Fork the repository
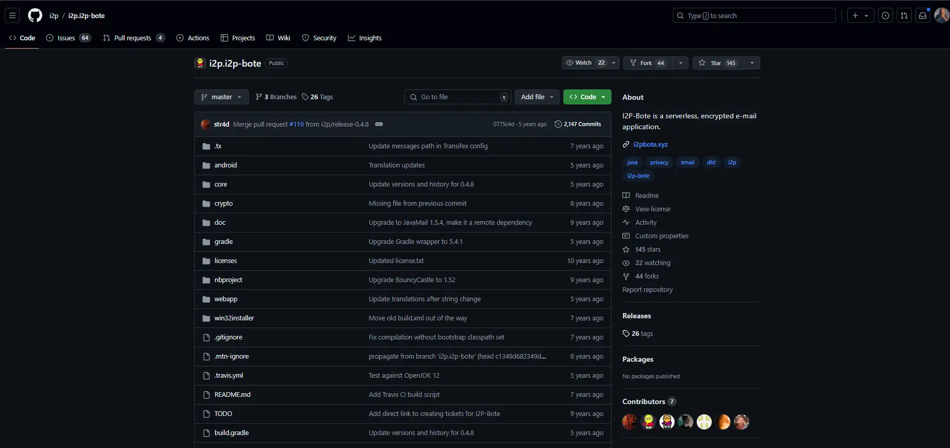This screenshot has width=950, height=448. coord(648,63)
